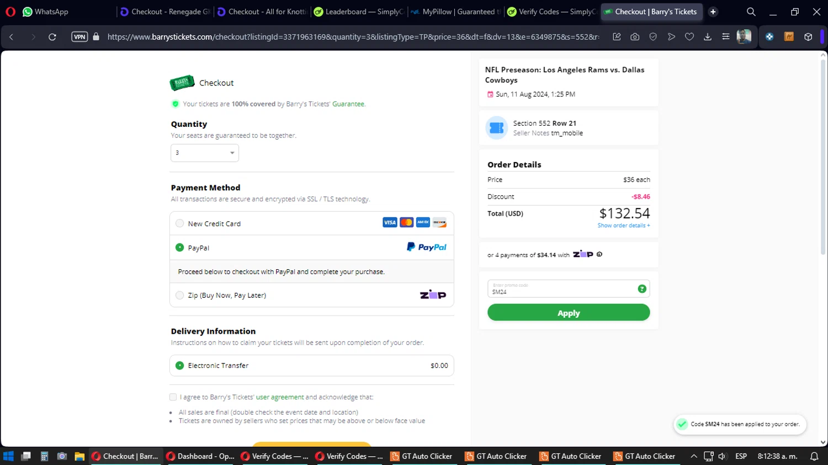Click the Section 552 Row 21 text

(x=545, y=123)
